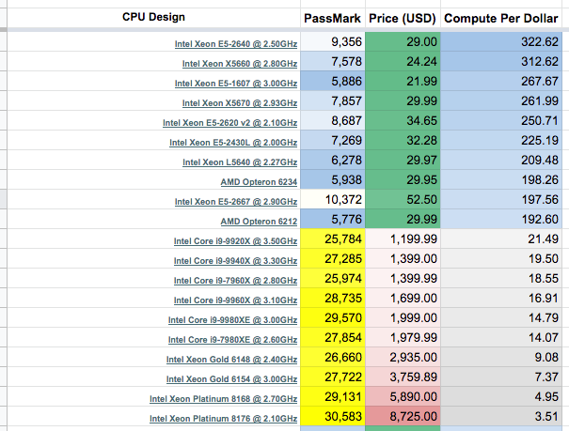Viewport: 569px width, 431px height.
Task: Open the Intel Xeon Gold 6154 @ 3.00GHz link
Action: coord(232,379)
